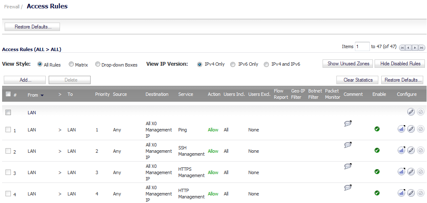
Task: Click the Add... button
Action: [x=25, y=80]
